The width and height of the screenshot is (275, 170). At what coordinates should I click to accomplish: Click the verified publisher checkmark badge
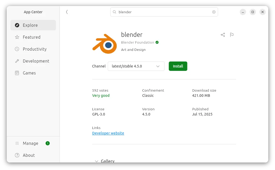(x=157, y=42)
